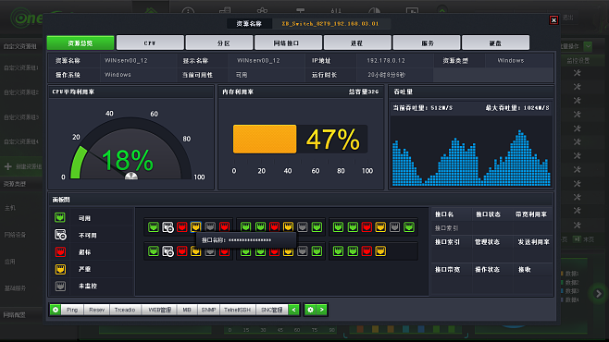Viewport: 609px width, 342px height.
Task: Open the 硬盘 tab
Action: point(495,43)
